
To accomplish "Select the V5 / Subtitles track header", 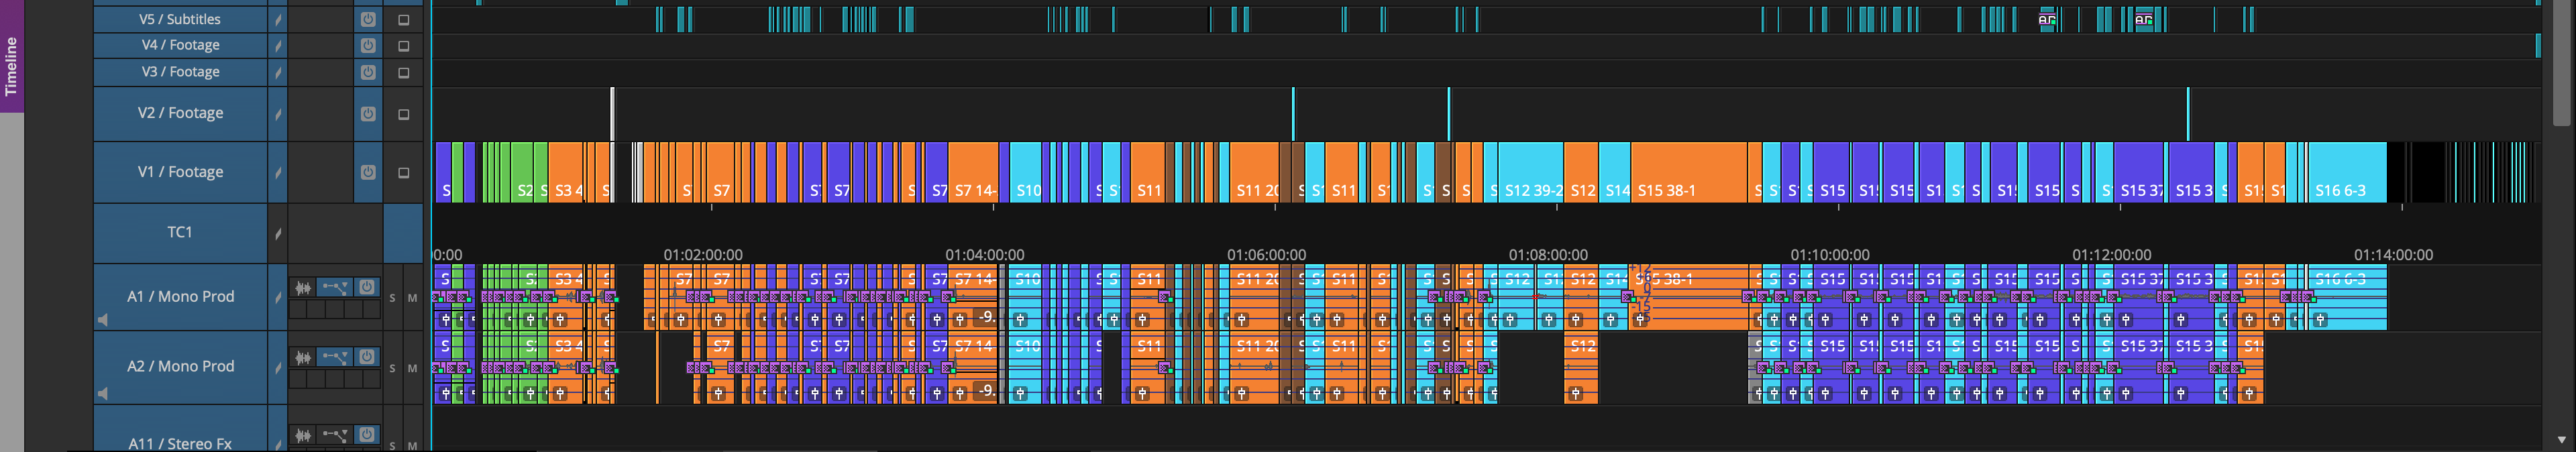I will 180,19.
